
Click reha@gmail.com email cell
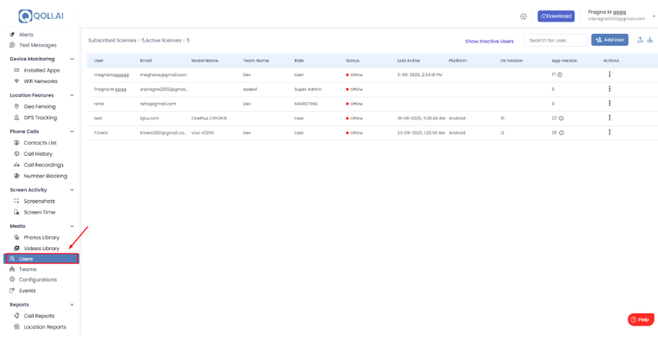[158, 104]
